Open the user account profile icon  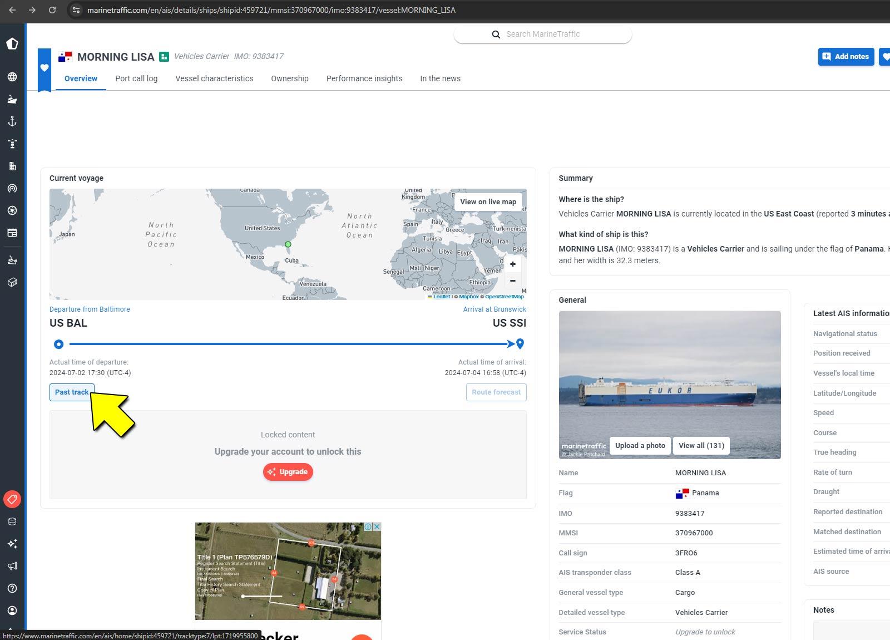pos(12,611)
